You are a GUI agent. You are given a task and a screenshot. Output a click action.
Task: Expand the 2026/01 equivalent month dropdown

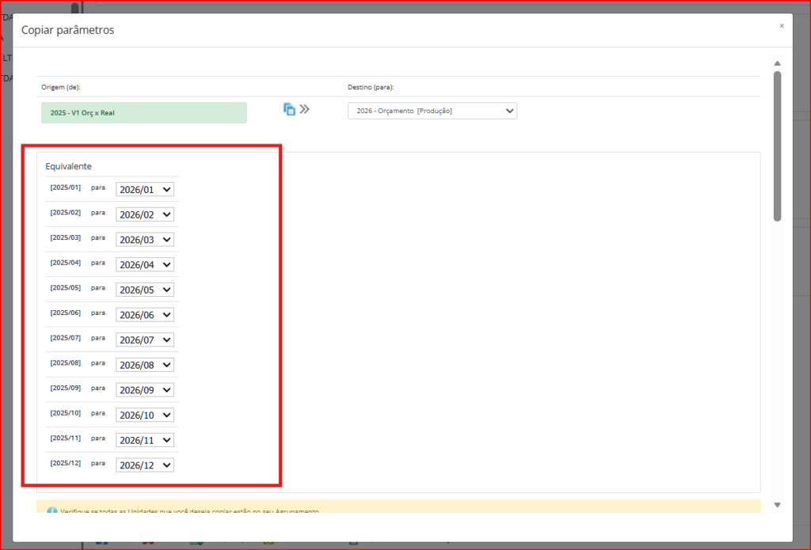click(x=145, y=189)
